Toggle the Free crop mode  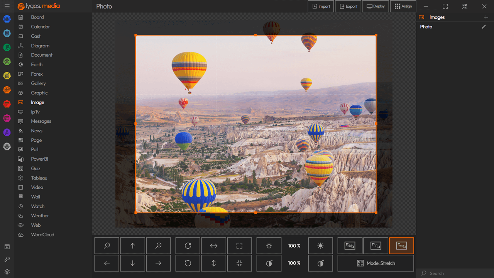(x=401, y=246)
